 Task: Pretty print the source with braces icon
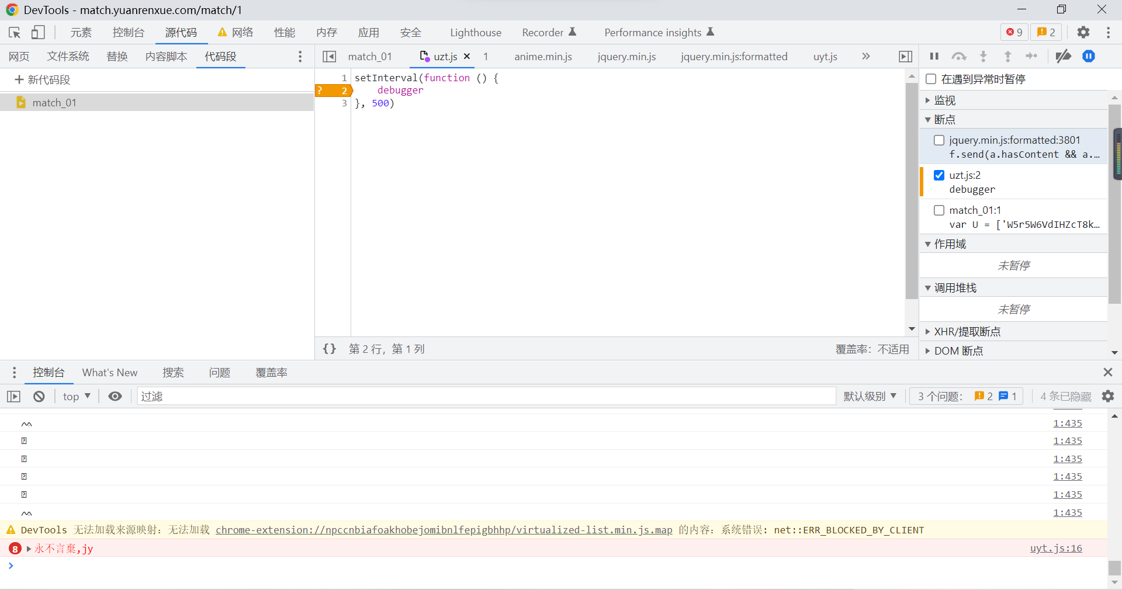coord(330,349)
